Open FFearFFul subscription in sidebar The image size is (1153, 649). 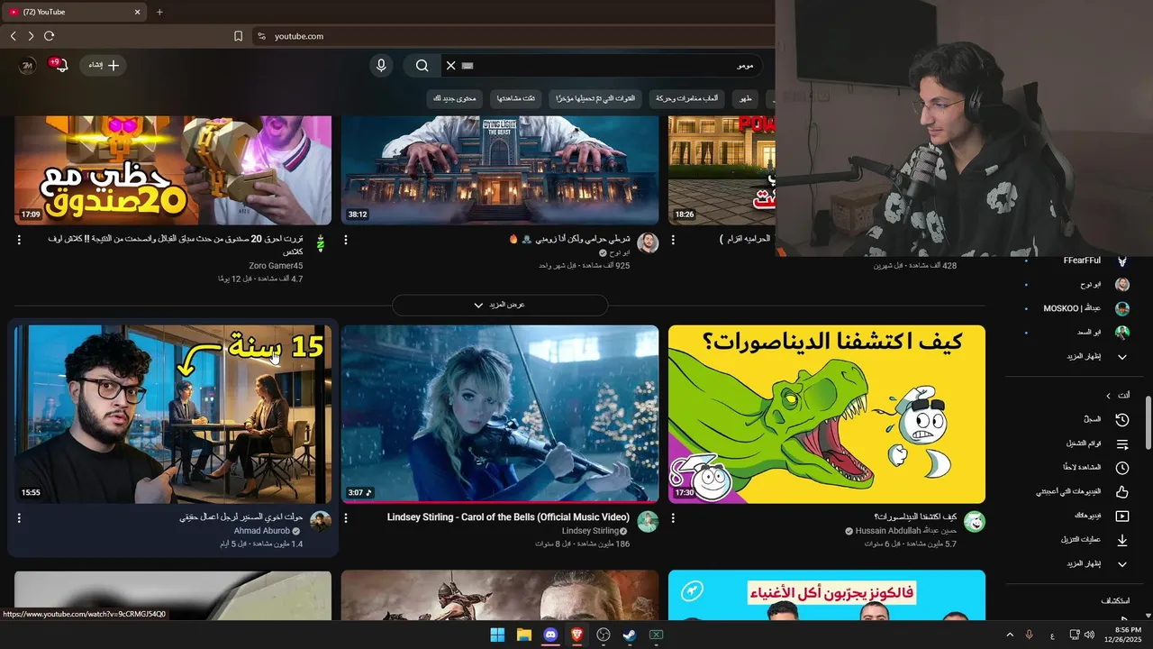[x=1076, y=261]
